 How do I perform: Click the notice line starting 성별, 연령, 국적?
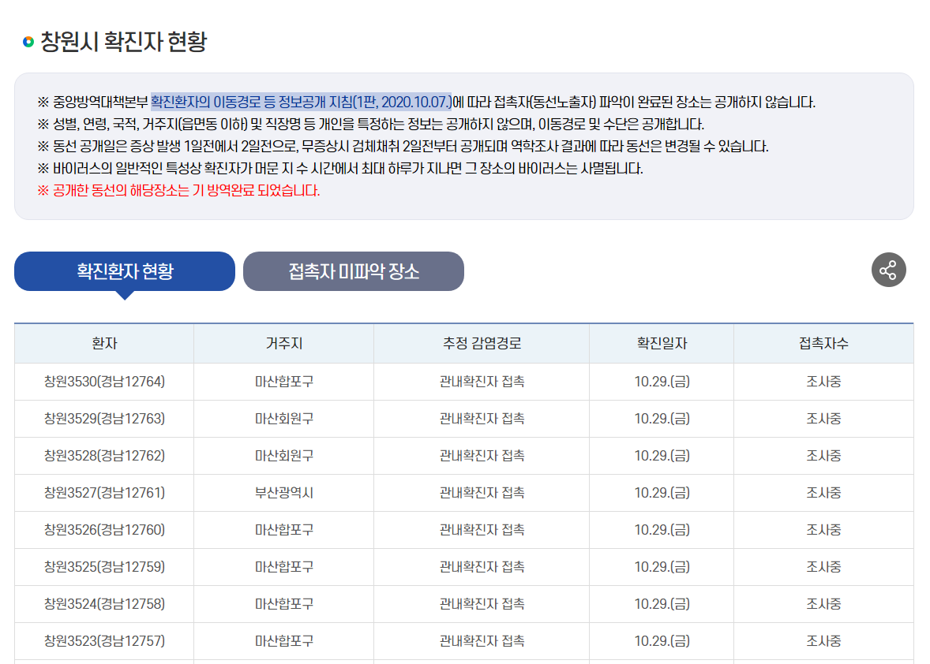tap(371, 125)
